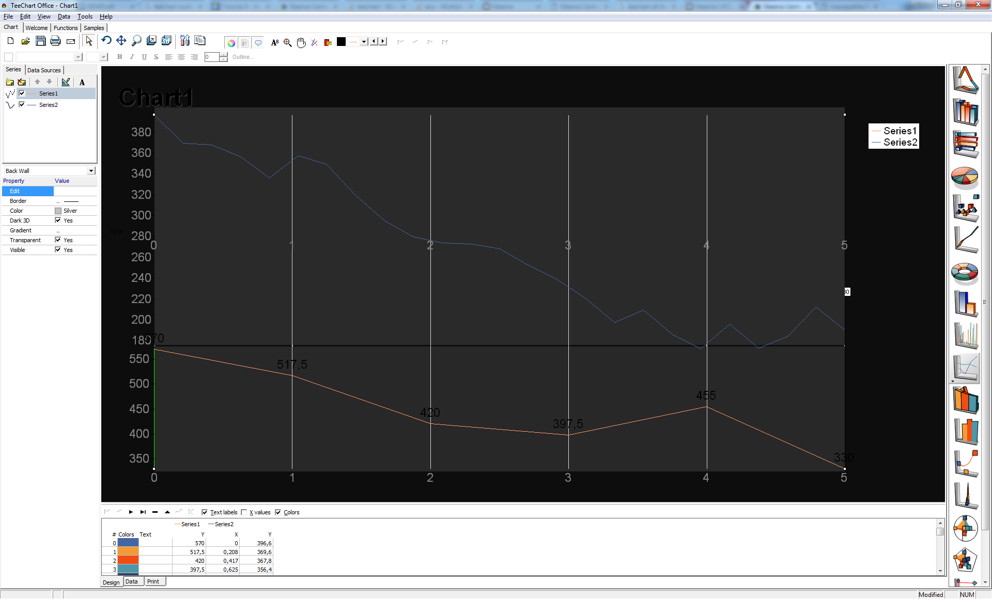Open the File menu

coord(8,17)
